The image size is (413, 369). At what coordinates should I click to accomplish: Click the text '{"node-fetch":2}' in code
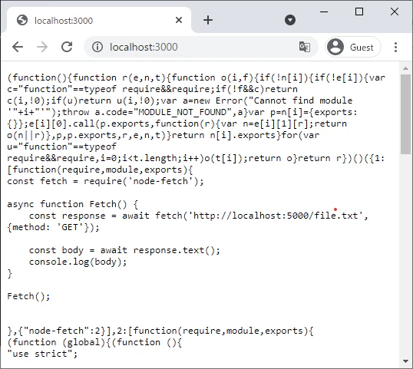pyautogui.click(x=62, y=331)
